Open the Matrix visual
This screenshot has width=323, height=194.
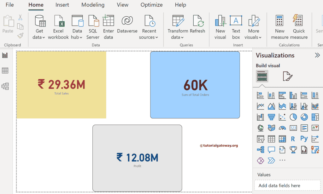[x=282, y=139]
